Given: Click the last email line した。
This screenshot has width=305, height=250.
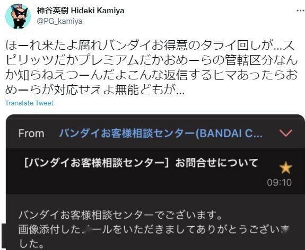Looking at the screenshot, I should [31, 244].
